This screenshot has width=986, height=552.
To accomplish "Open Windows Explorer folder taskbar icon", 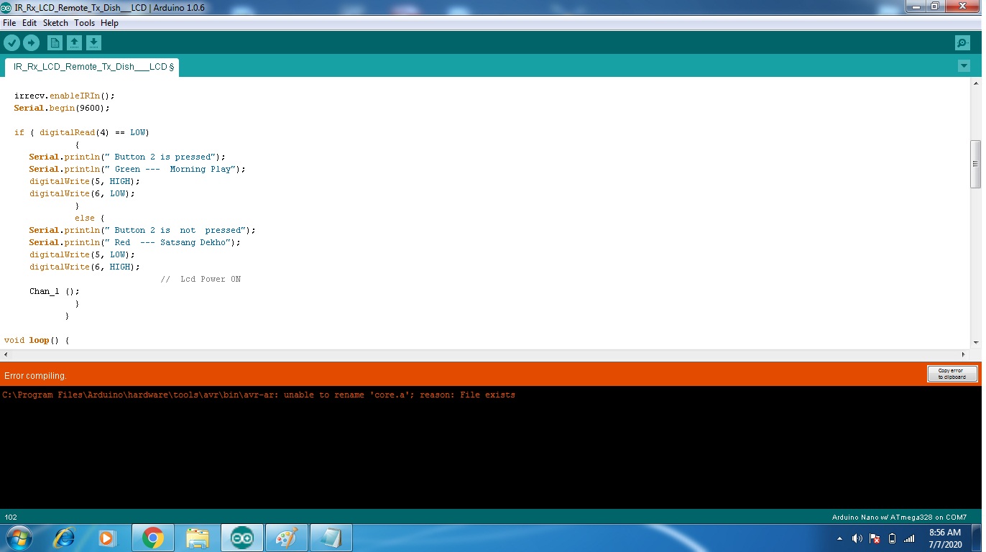I will pyautogui.click(x=197, y=538).
